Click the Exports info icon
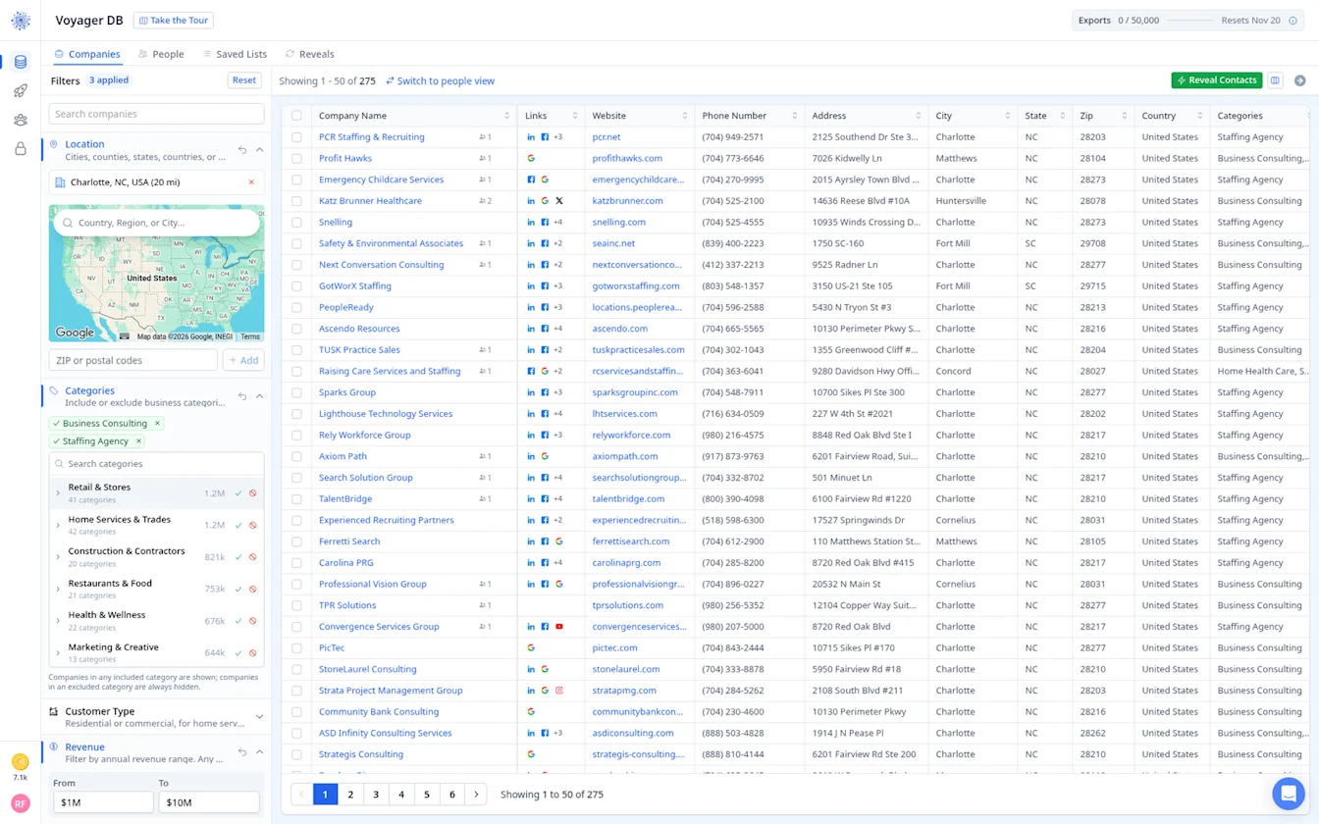 (x=1293, y=21)
